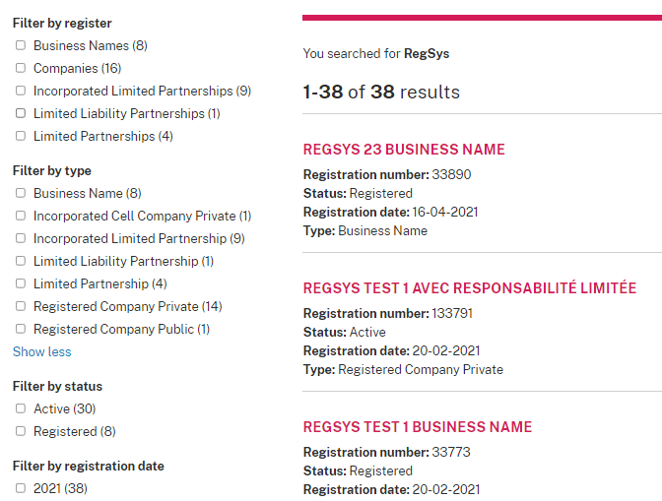
Task: Click the Companies (16) filter label
Action: 77,68
